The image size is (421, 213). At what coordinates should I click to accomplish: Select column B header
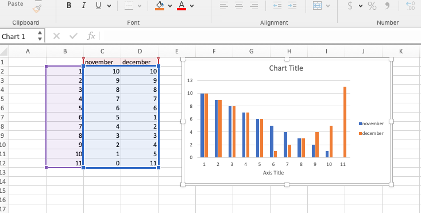tap(65, 51)
